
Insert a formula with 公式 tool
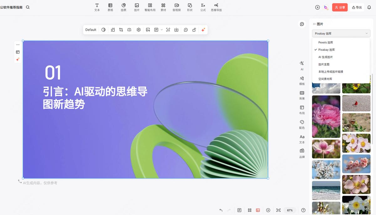click(203, 7)
